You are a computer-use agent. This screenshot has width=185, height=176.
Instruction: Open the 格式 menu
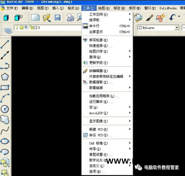click(x=73, y=8)
